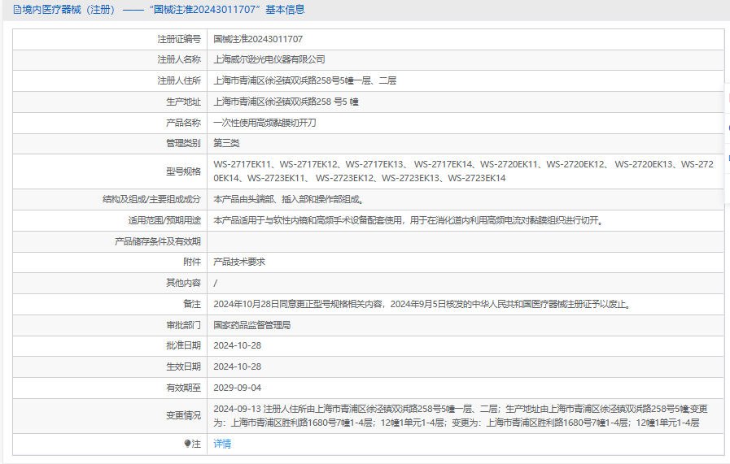Click the 附件 value 产品技术要求
This screenshot has width=730, height=464.
(x=239, y=262)
